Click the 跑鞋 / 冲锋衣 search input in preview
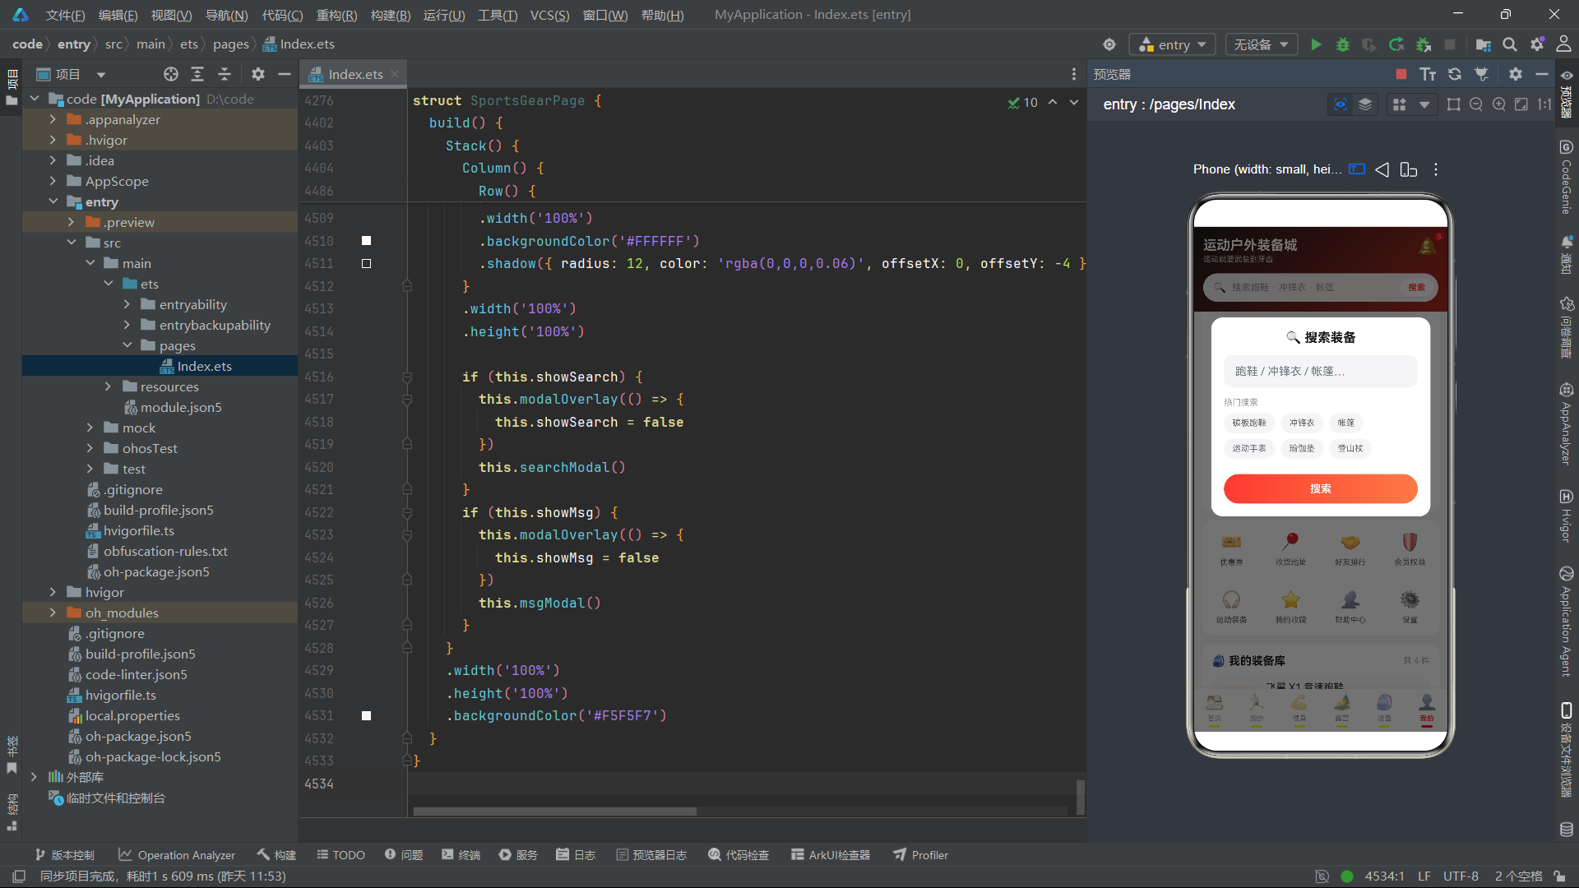1579x888 pixels. [x=1320, y=372]
